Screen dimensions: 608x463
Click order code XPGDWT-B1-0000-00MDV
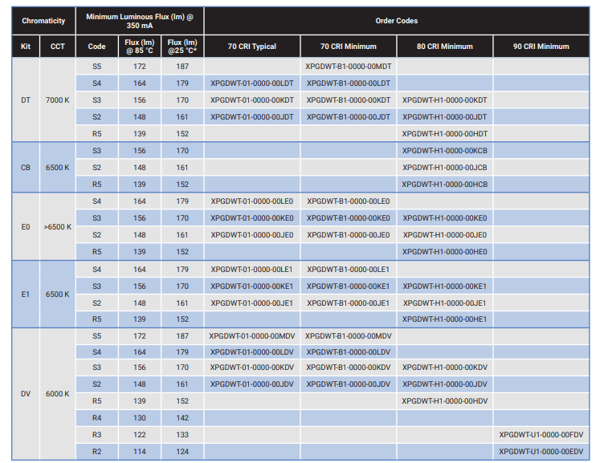click(x=349, y=336)
